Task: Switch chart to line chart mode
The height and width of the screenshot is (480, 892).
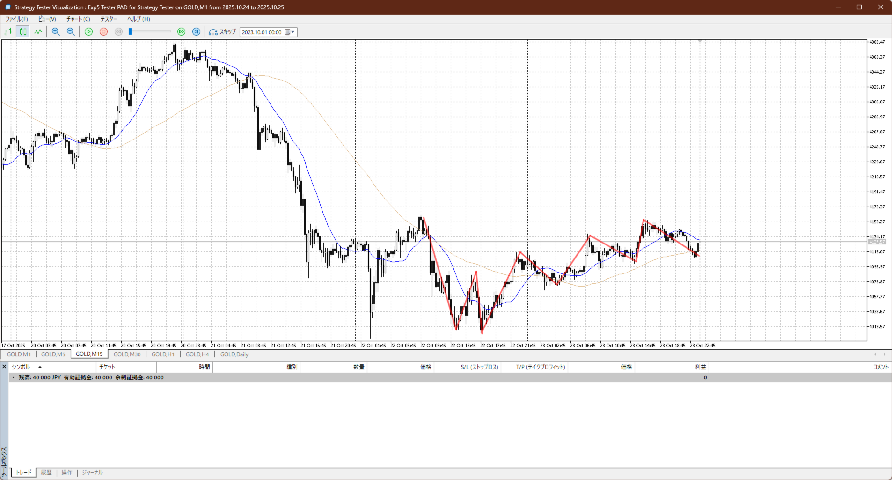Action: (38, 32)
